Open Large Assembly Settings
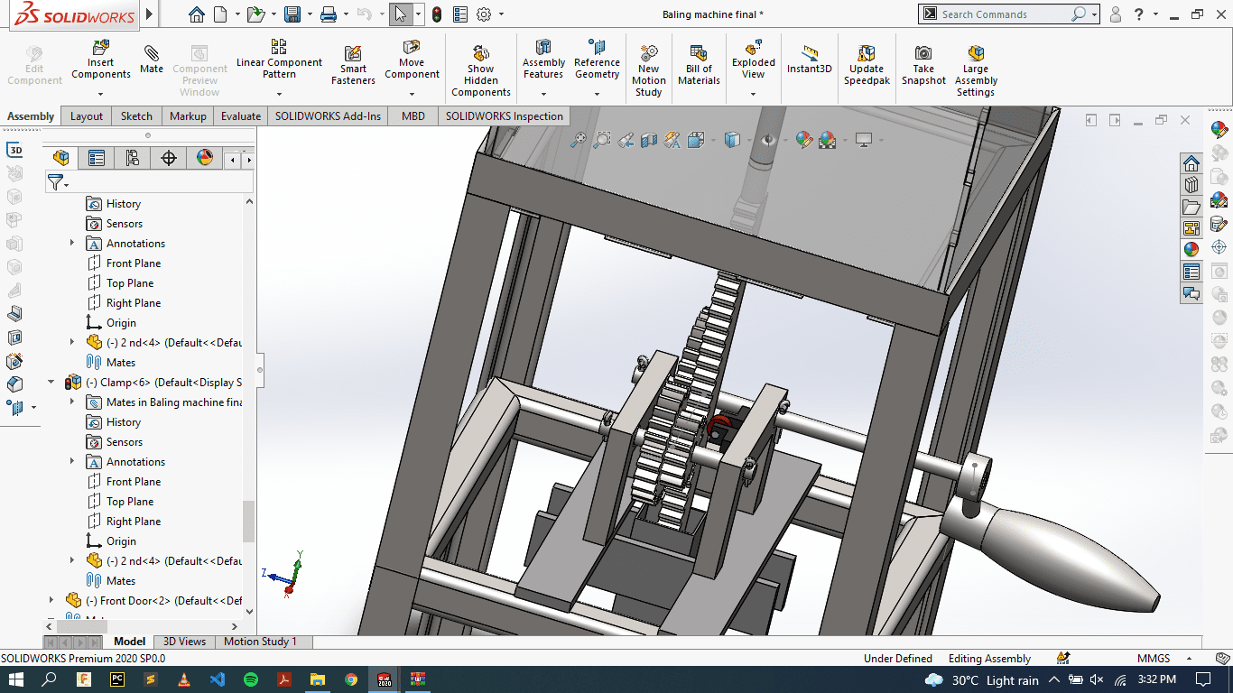Screen dimensions: 1233x693 [976, 71]
